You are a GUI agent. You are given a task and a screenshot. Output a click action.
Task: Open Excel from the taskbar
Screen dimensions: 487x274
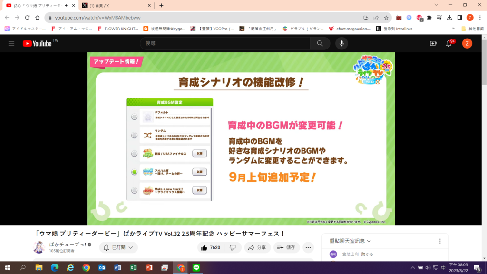pyautogui.click(x=133, y=268)
